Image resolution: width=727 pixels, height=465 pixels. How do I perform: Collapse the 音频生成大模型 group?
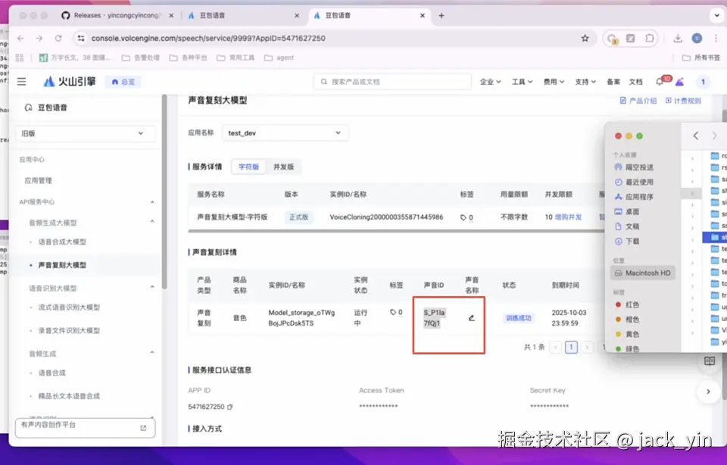coord(152,222)
